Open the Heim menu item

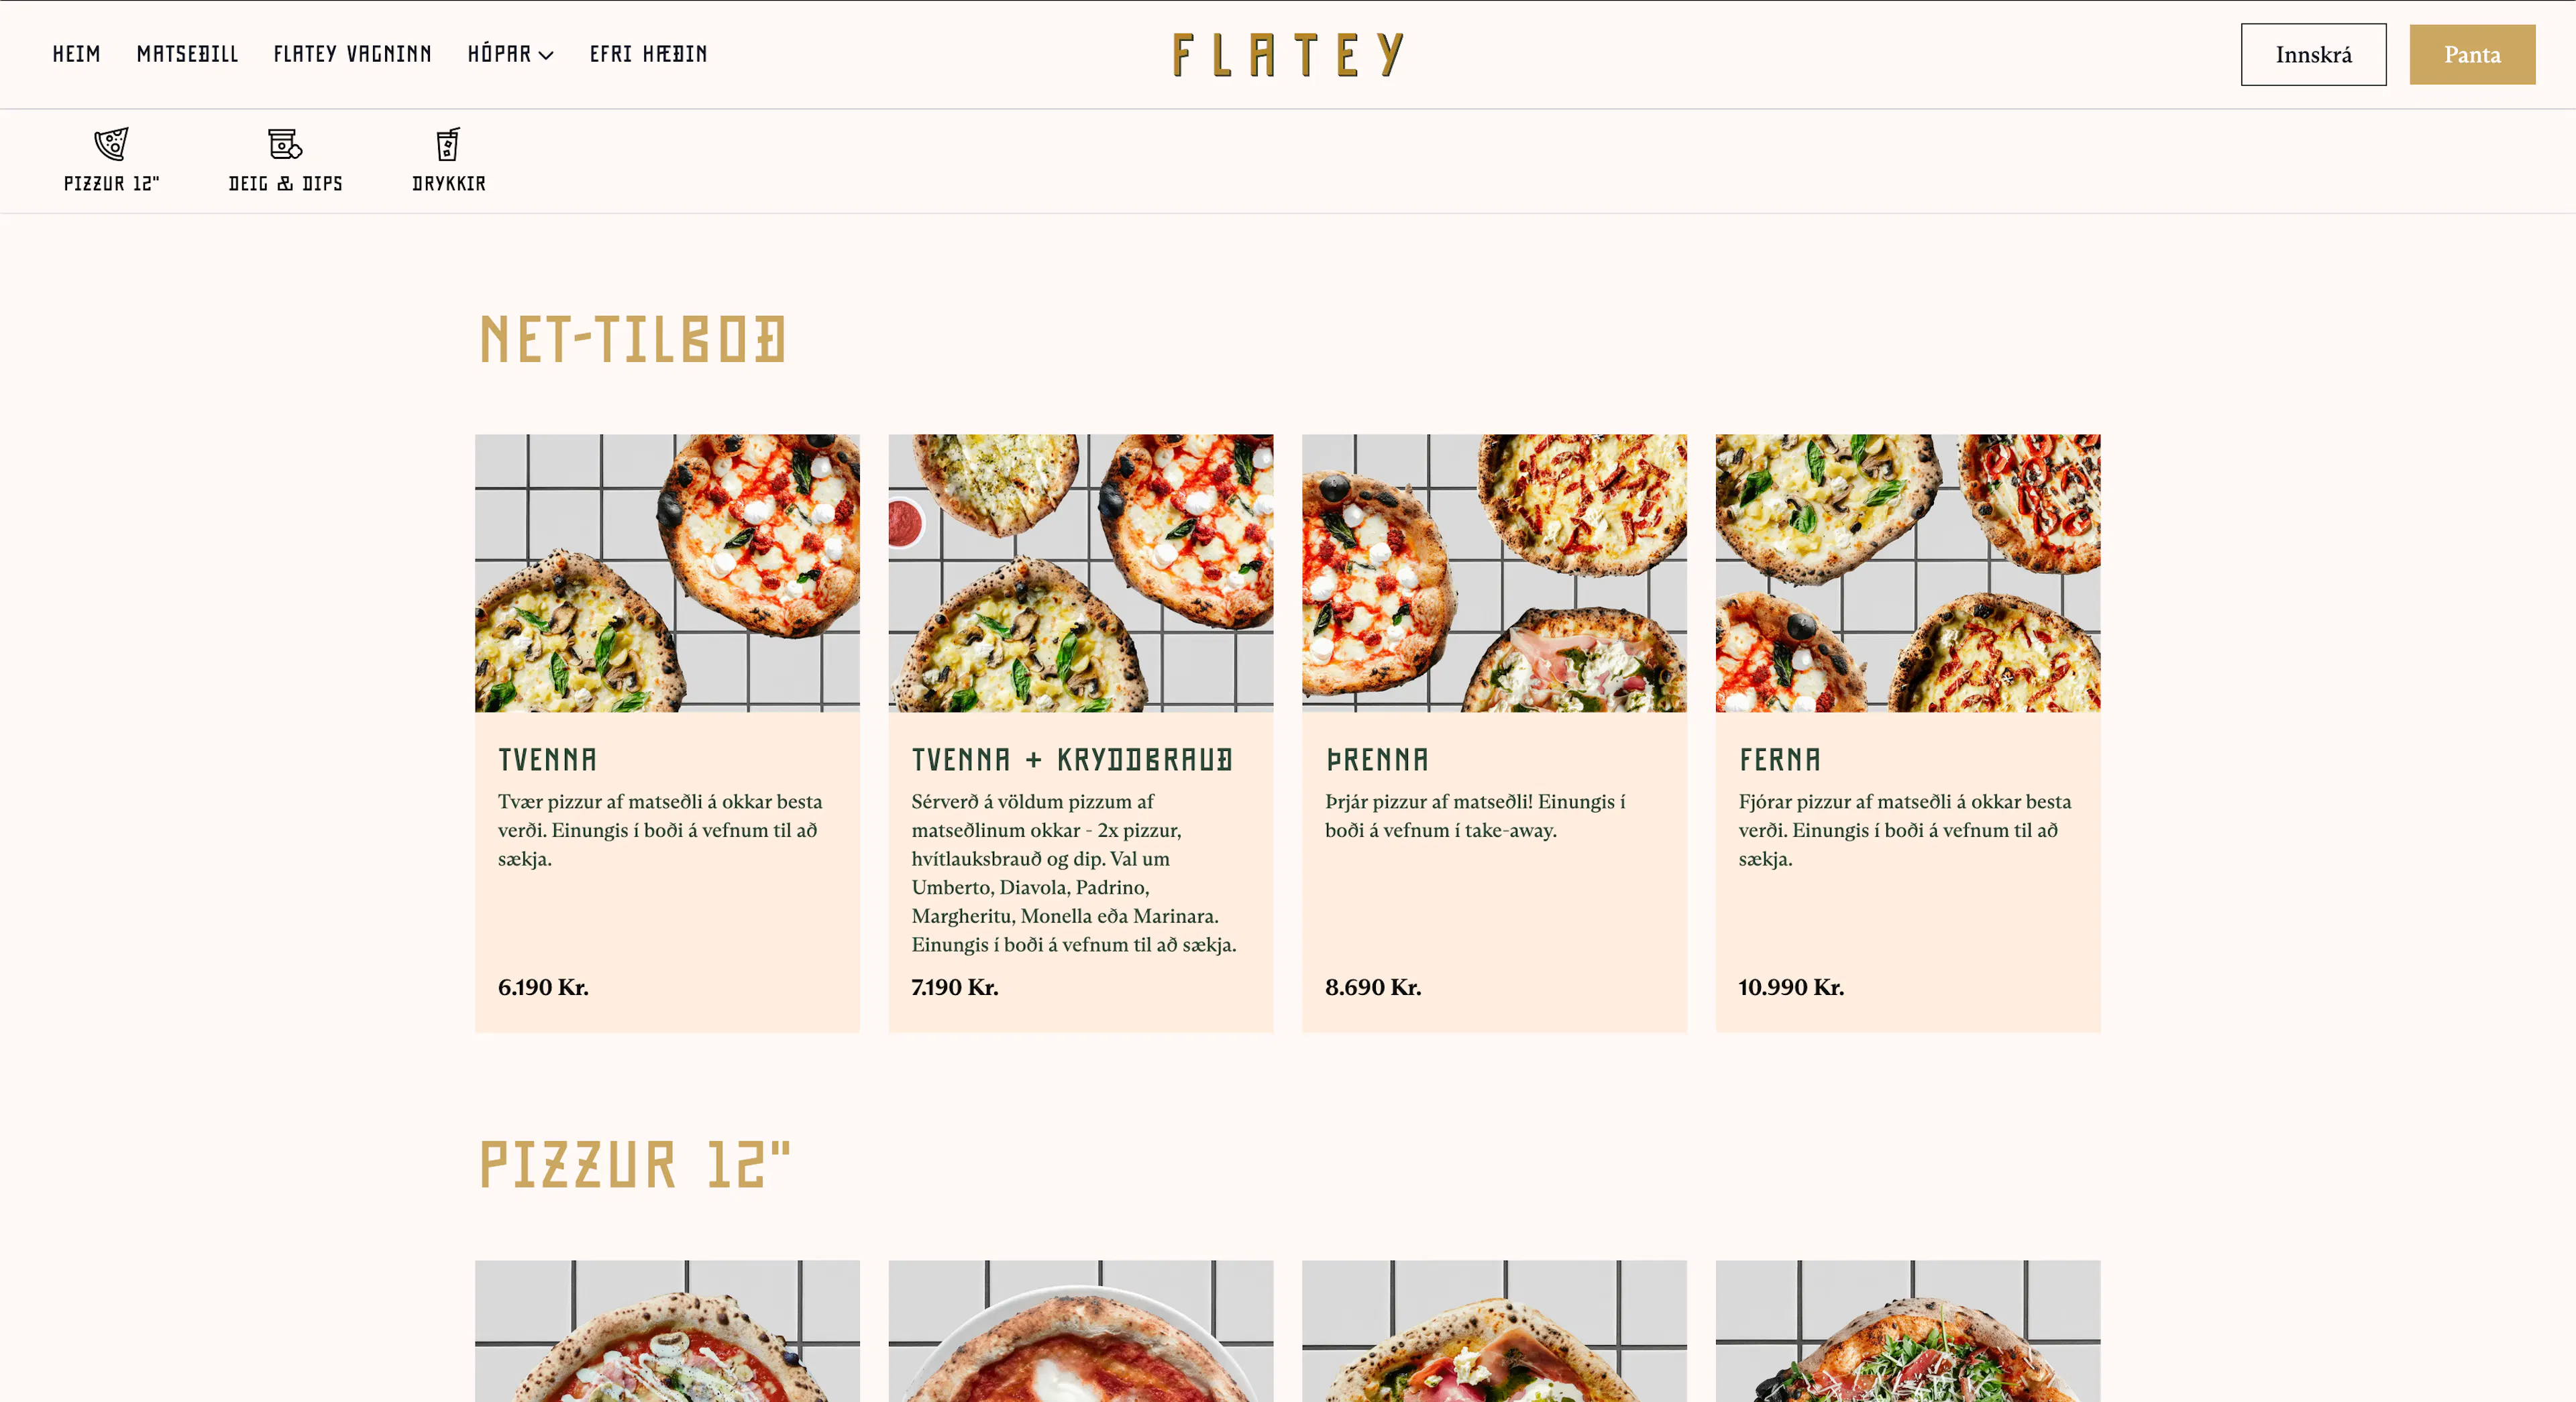click(x=77, y=54)
